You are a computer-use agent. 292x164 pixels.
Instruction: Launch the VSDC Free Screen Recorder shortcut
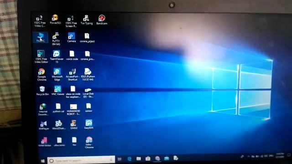71,21
